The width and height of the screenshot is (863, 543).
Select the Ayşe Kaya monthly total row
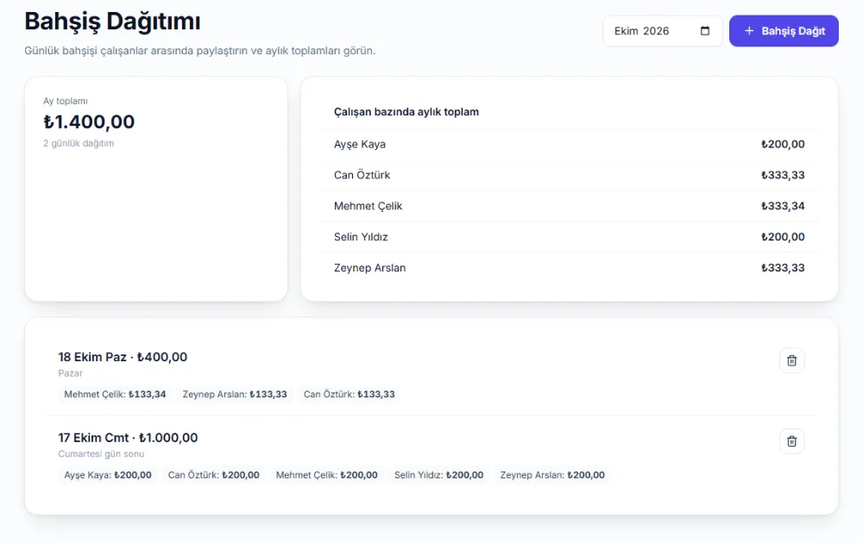569,144
